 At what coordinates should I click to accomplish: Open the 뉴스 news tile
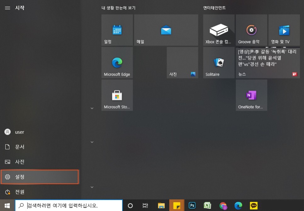(268, 63)
